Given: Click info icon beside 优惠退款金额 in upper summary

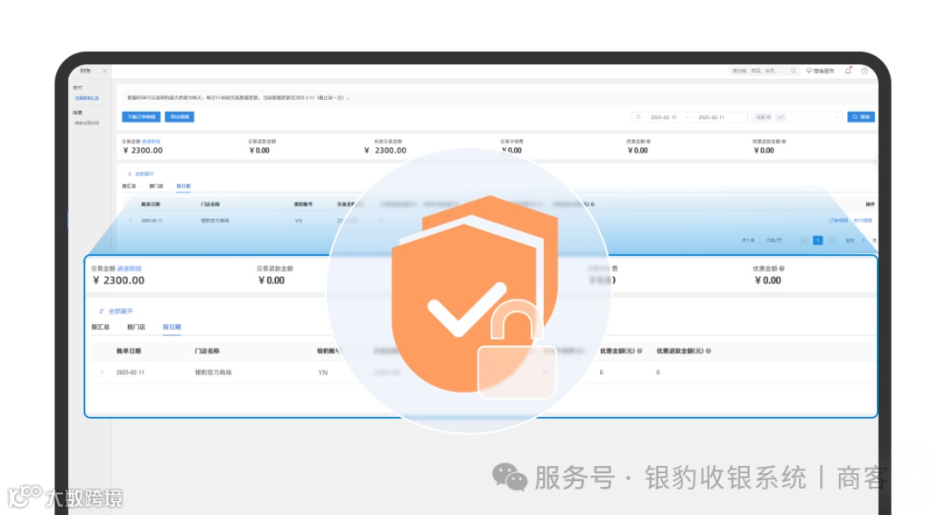Looking at the screenshot, I should 784,142.
